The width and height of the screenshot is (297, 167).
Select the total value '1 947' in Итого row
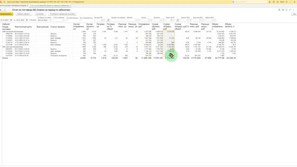125,58
